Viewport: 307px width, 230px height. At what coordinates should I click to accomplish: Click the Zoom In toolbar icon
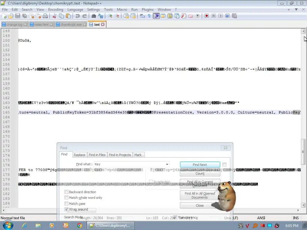pyautogui.click(x=110, y=16)
